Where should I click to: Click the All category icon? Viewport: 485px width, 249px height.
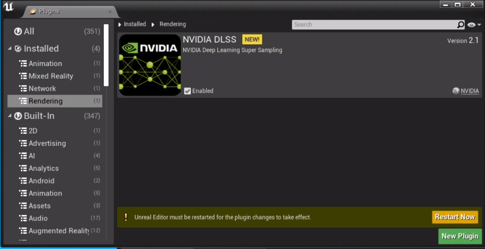pos(18,31)
